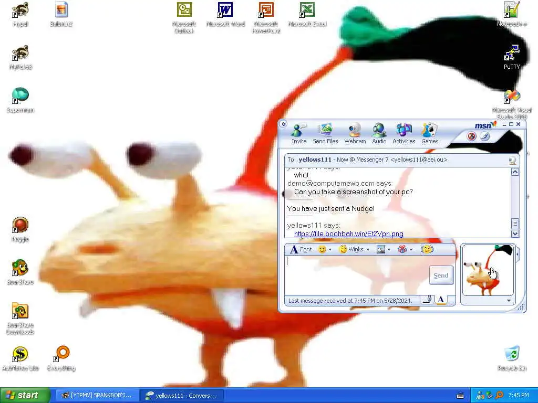Select the Bulbmine desktop icon
The width and height of the screenshot is (538, 403).
pyautogui.click(x=61, y=14)
